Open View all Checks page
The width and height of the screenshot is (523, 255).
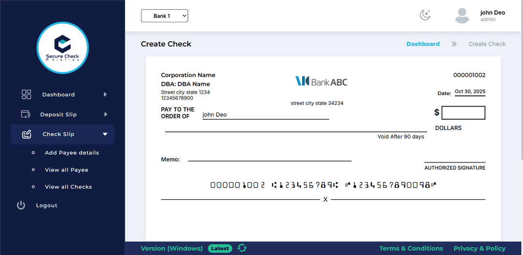pos(68,187)
